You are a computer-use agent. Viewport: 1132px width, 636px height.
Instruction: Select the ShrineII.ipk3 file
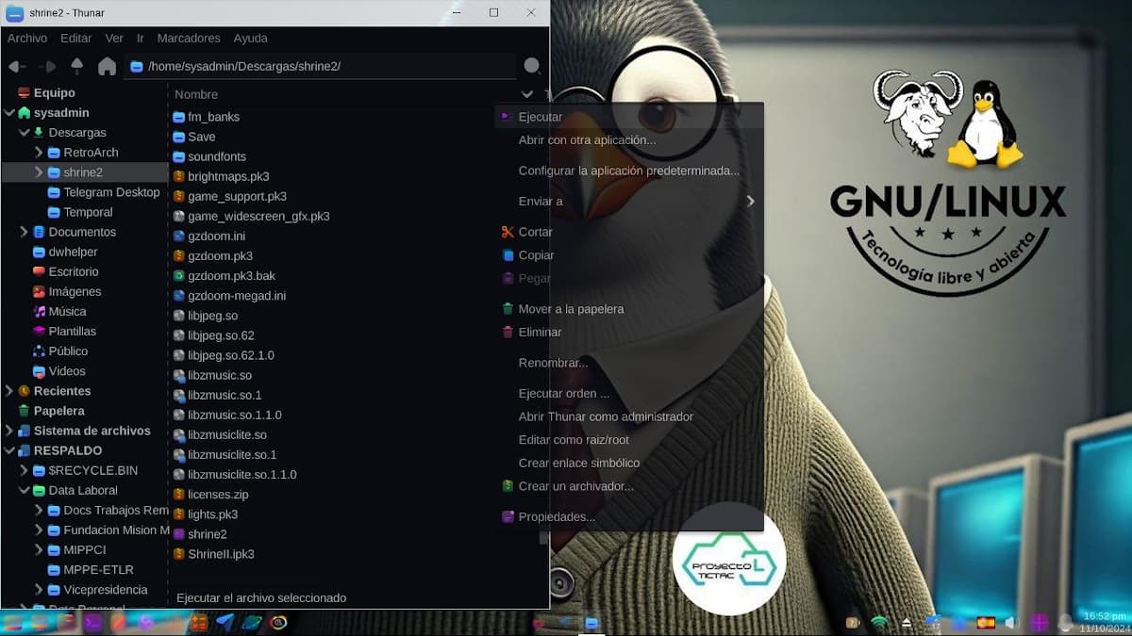(213, 554)
